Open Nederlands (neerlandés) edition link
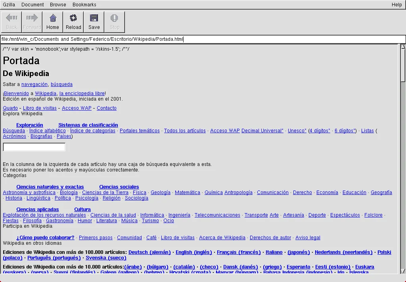This screenshot has width=406, height=282. tap(344, 252)
